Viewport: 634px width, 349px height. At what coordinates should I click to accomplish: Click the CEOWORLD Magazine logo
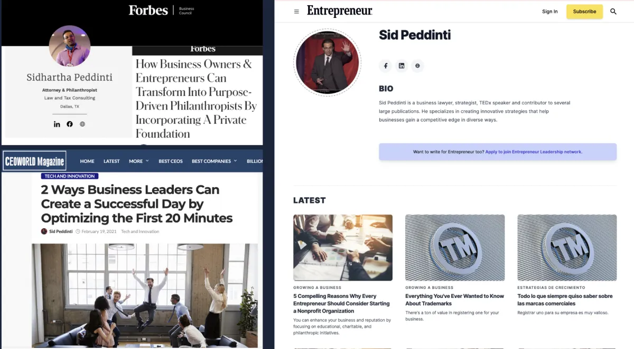(x=34, y=161)
